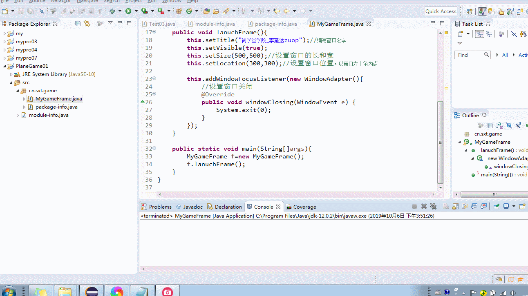
Task: Click Sort alphabetically icon in Outline
Action: (499, 126)
